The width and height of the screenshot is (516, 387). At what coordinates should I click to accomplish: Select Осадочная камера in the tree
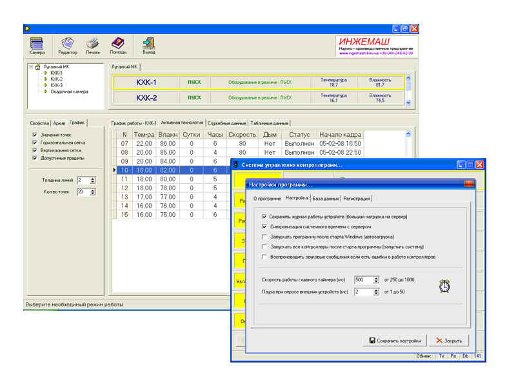(69, 92)
